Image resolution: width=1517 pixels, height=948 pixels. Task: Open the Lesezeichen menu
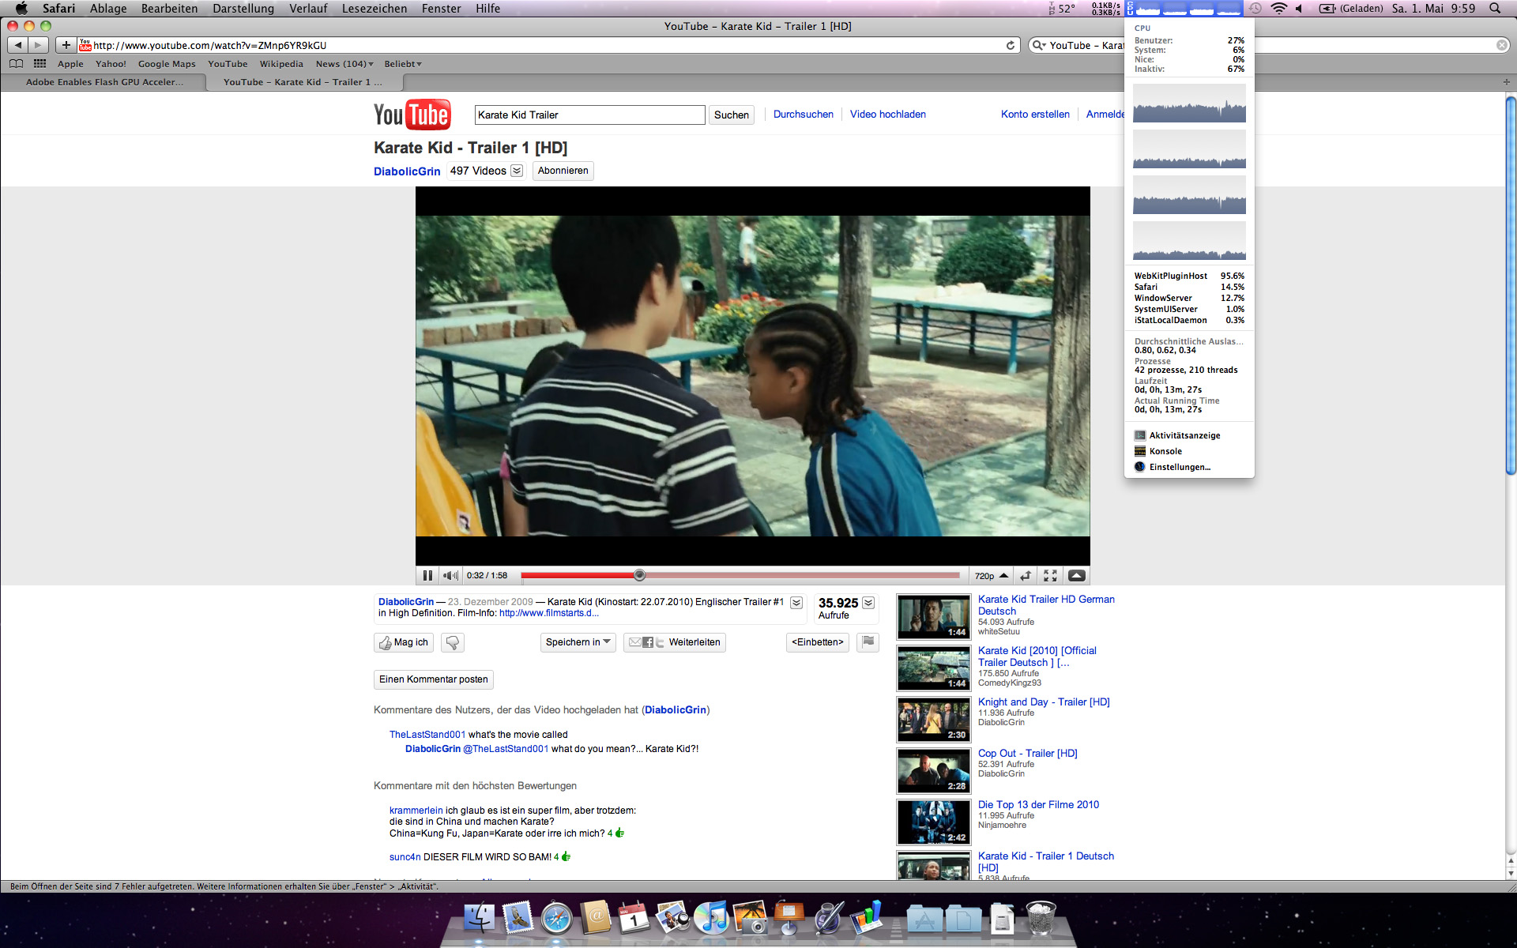pyautogui.click(x=375, y=8)
